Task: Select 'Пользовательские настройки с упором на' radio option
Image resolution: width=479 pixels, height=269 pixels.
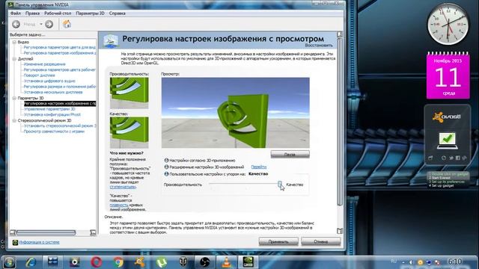Action: (166, 174)
